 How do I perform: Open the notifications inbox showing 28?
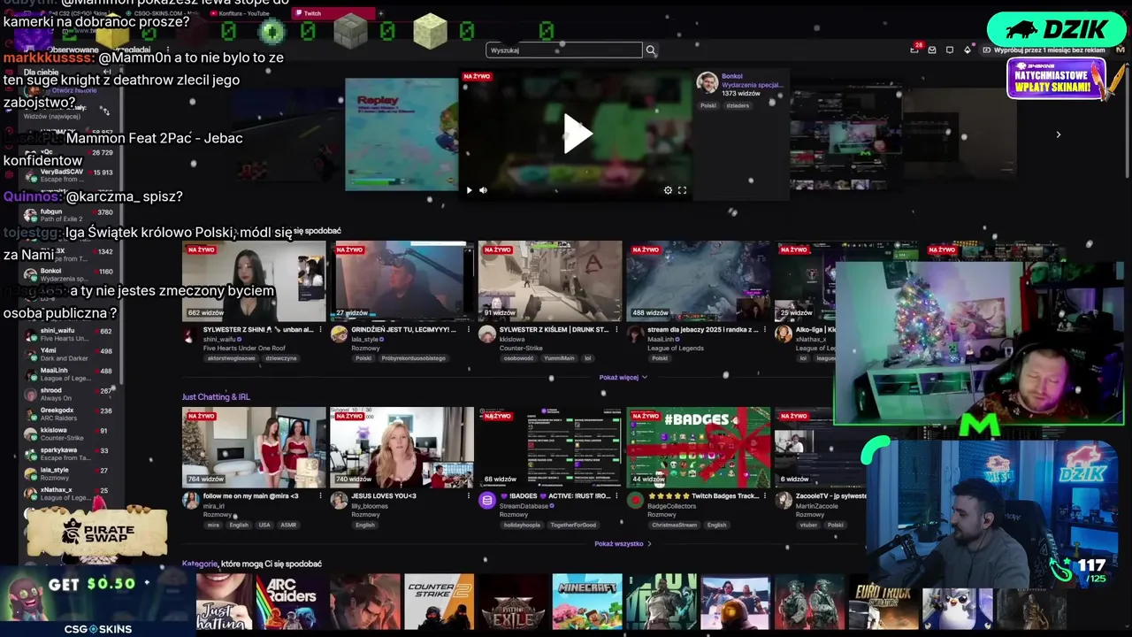(914, 50)
